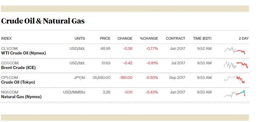
Task: Click the INDEX column header
Action: (6, 38)
